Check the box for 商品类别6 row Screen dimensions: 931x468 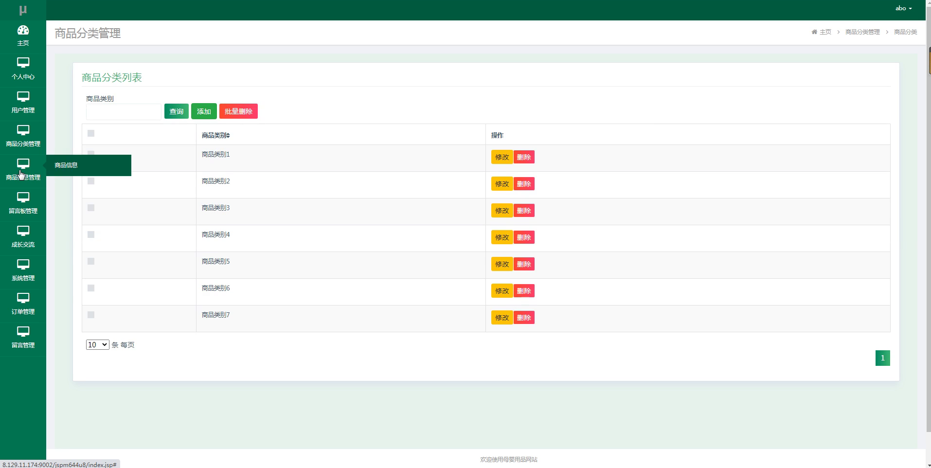click(91, 288)
